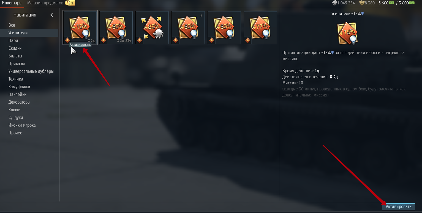Screen dimensions: 422x213
Task: Click the silver lions currency icon
Action: pos(334,3)
